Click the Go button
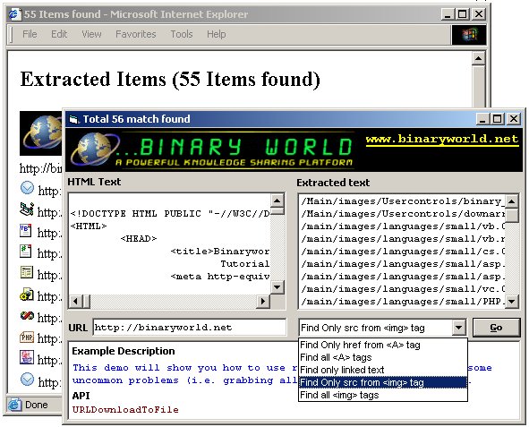Screen dimensions: 529x427 click(496, 328)
